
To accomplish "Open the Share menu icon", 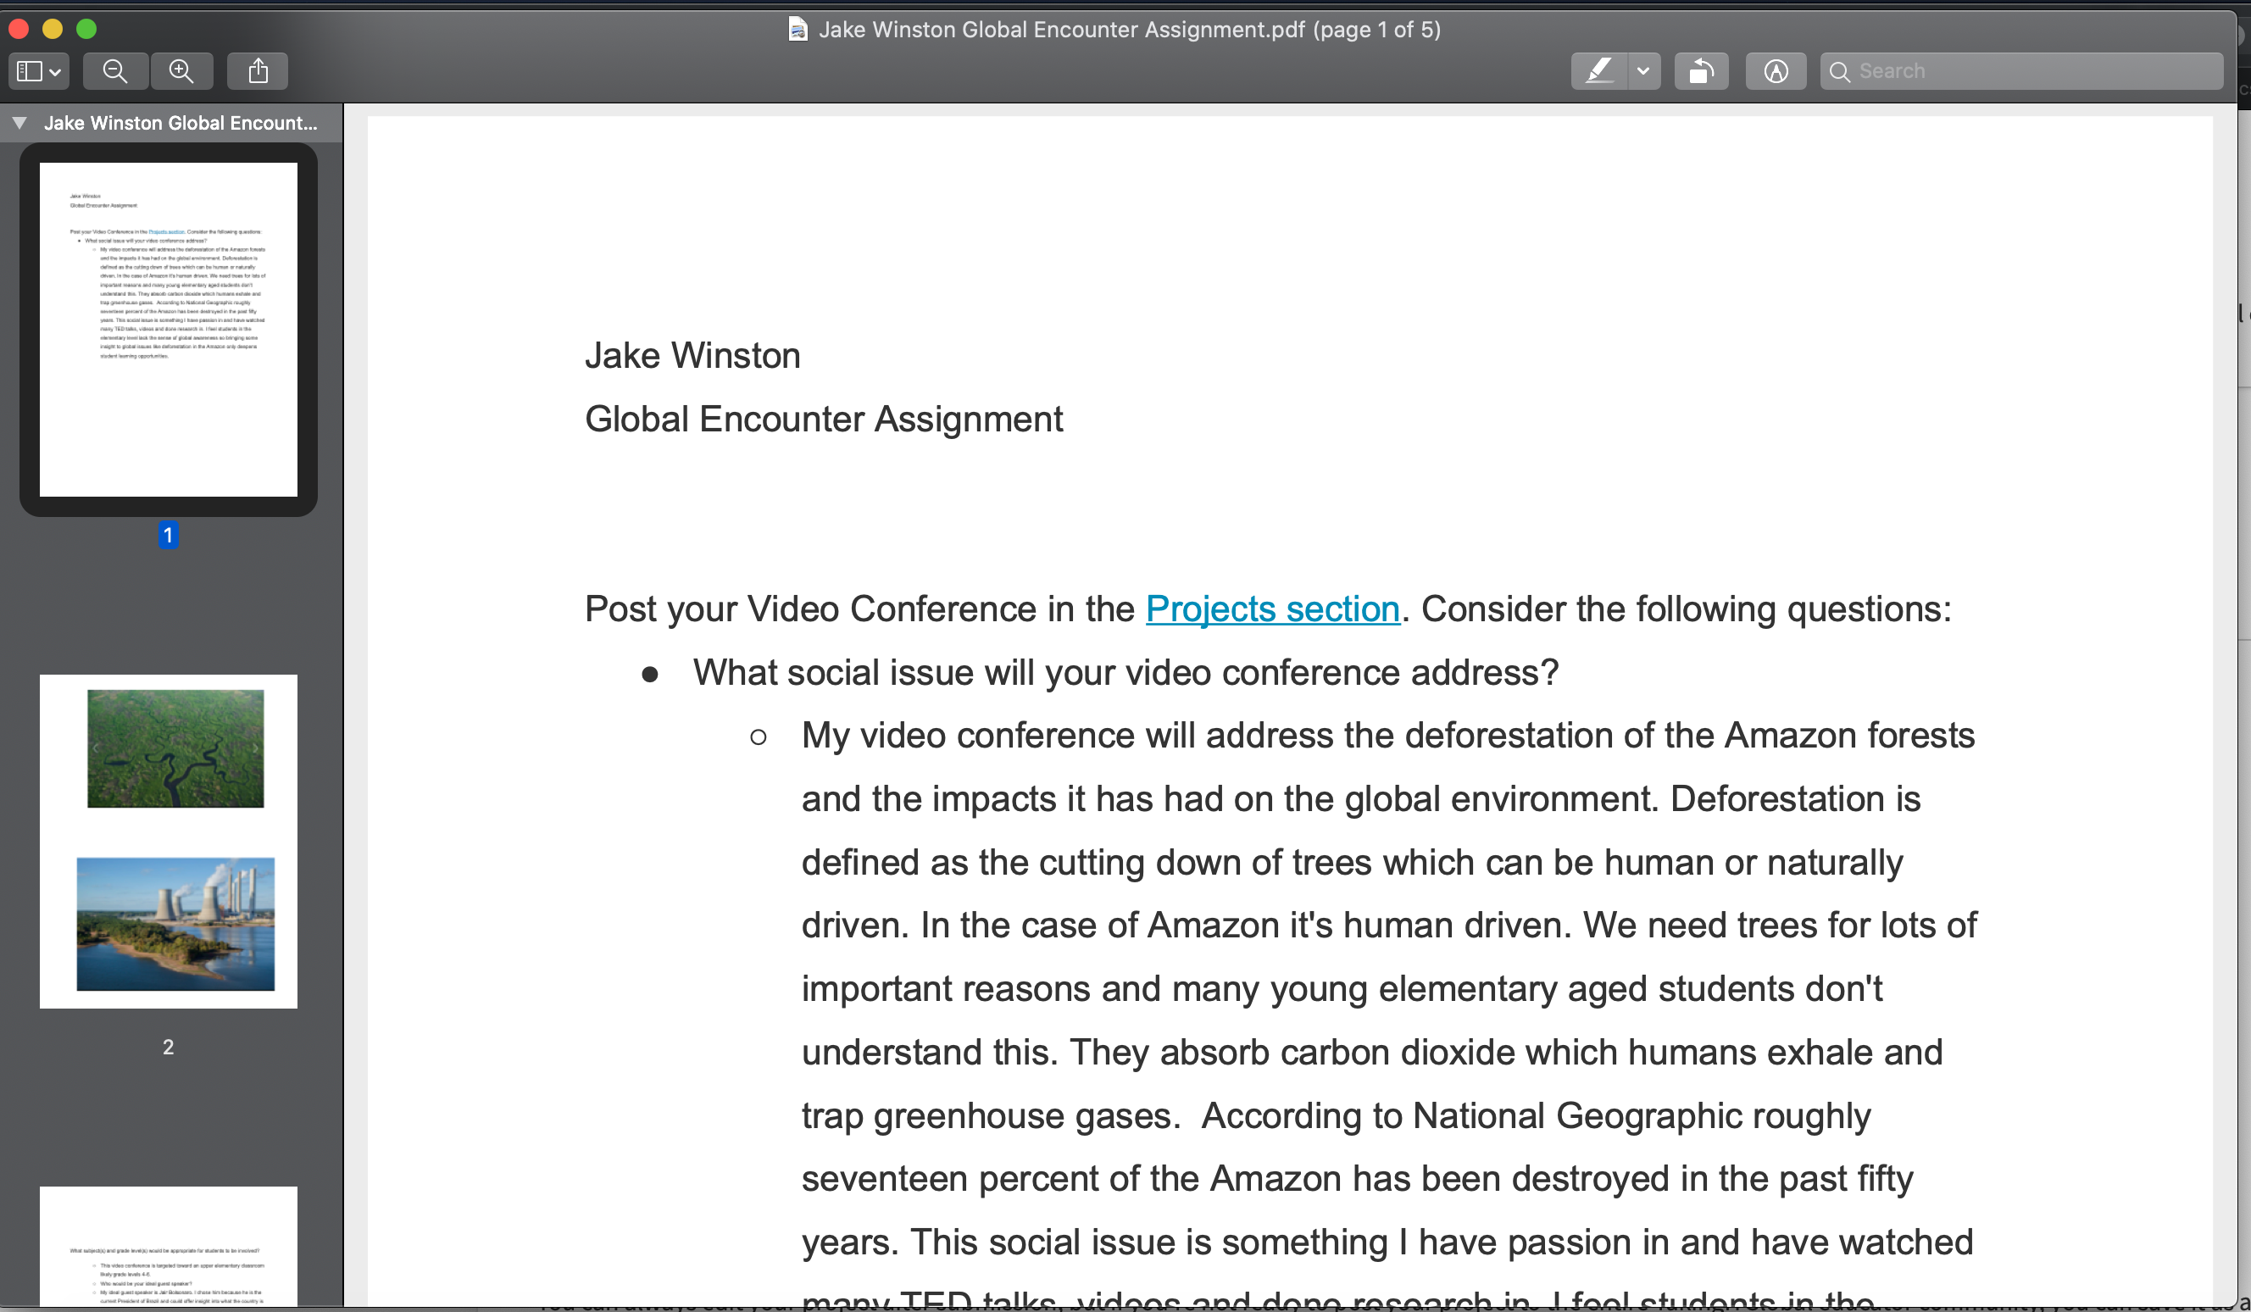I will point(258,71).
